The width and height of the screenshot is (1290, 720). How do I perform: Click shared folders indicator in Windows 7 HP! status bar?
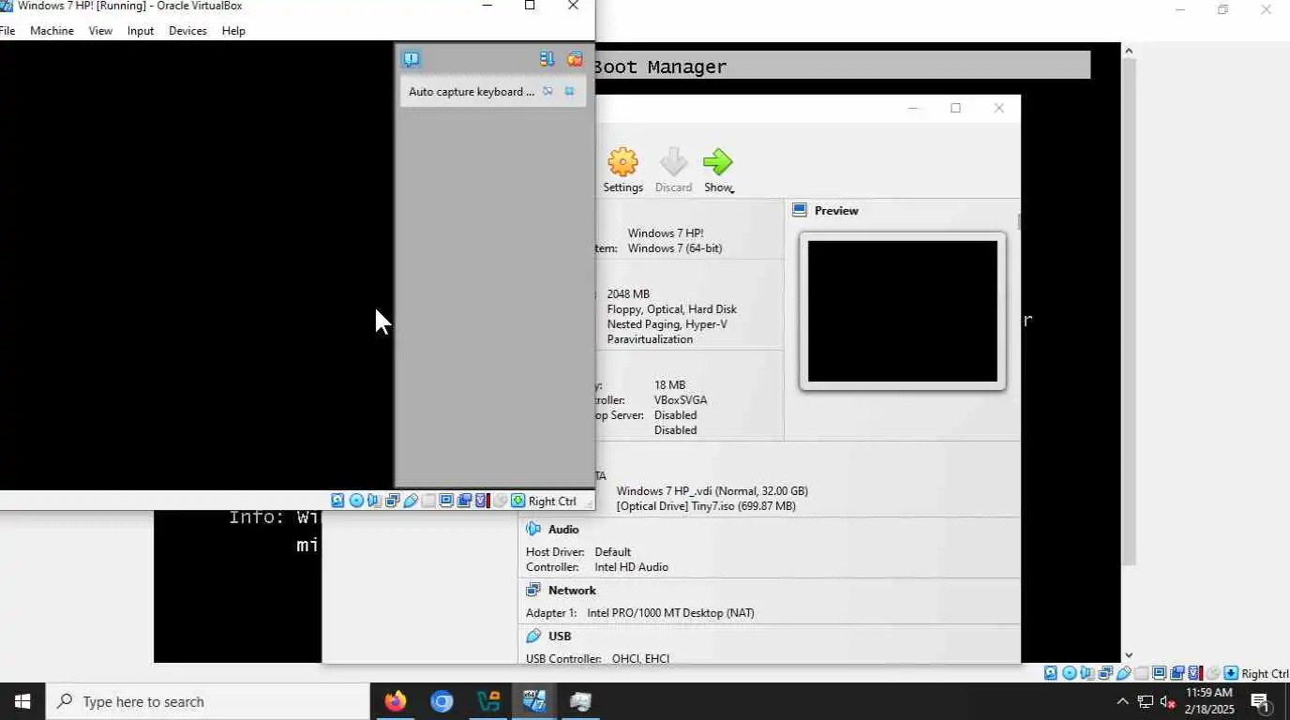tap(428, 501)
